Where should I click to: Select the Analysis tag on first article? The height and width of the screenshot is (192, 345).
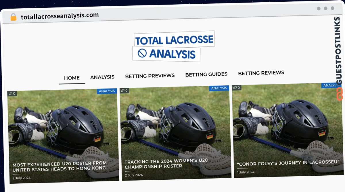tap(107, 91)
